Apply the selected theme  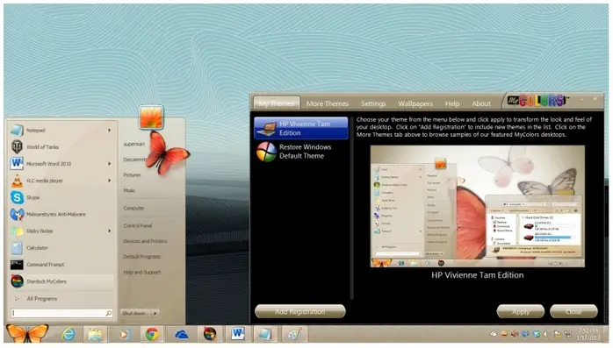[x=520, y=311]
